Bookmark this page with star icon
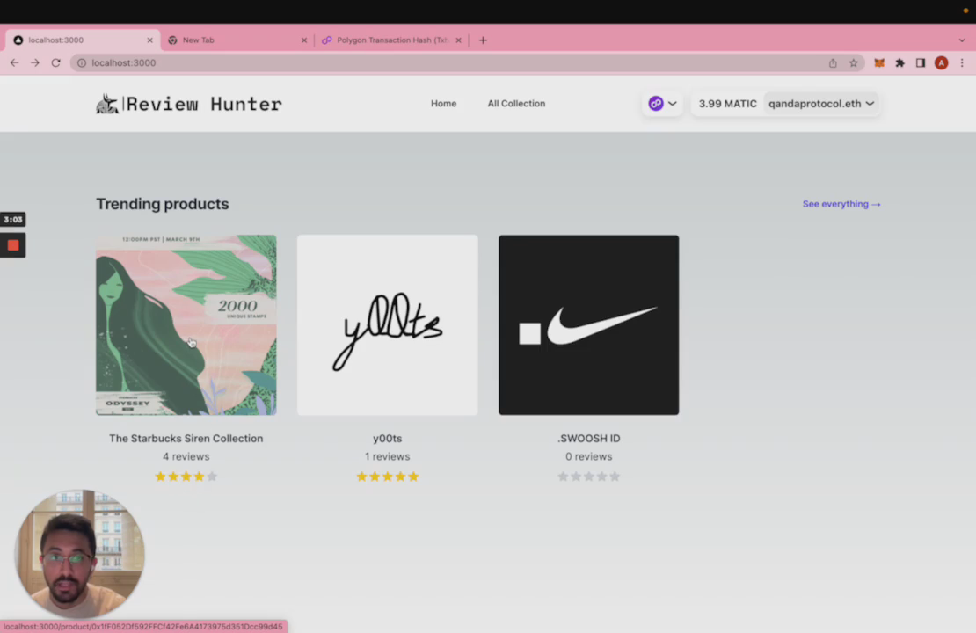This screenshot has height=633, width=976. click(x=854, y=63)
